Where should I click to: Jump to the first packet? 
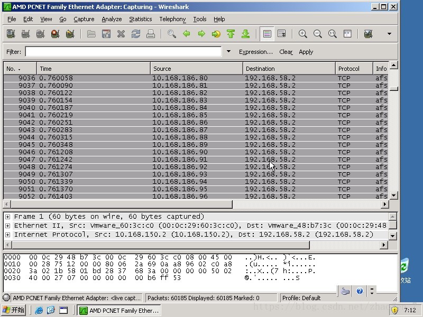click(231, 34)
